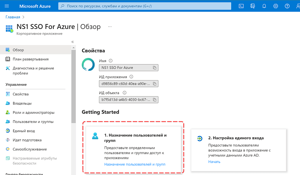This screenshot has height=175, width=300.
Task: Click the directories and subscriptions filter icon
Action: (x=253, y=6)
